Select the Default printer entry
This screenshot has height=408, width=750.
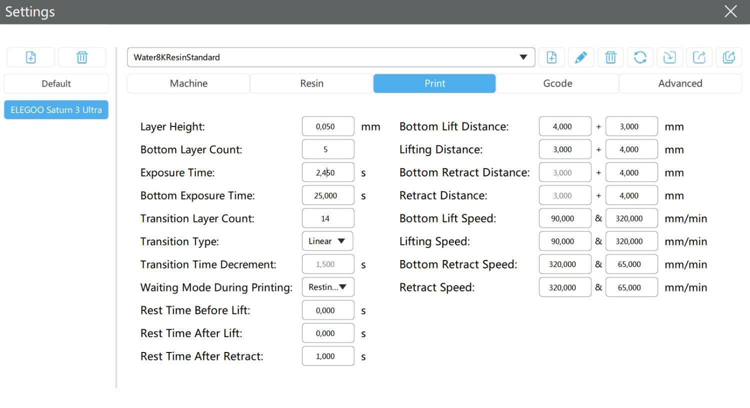[x=56, y=84]
